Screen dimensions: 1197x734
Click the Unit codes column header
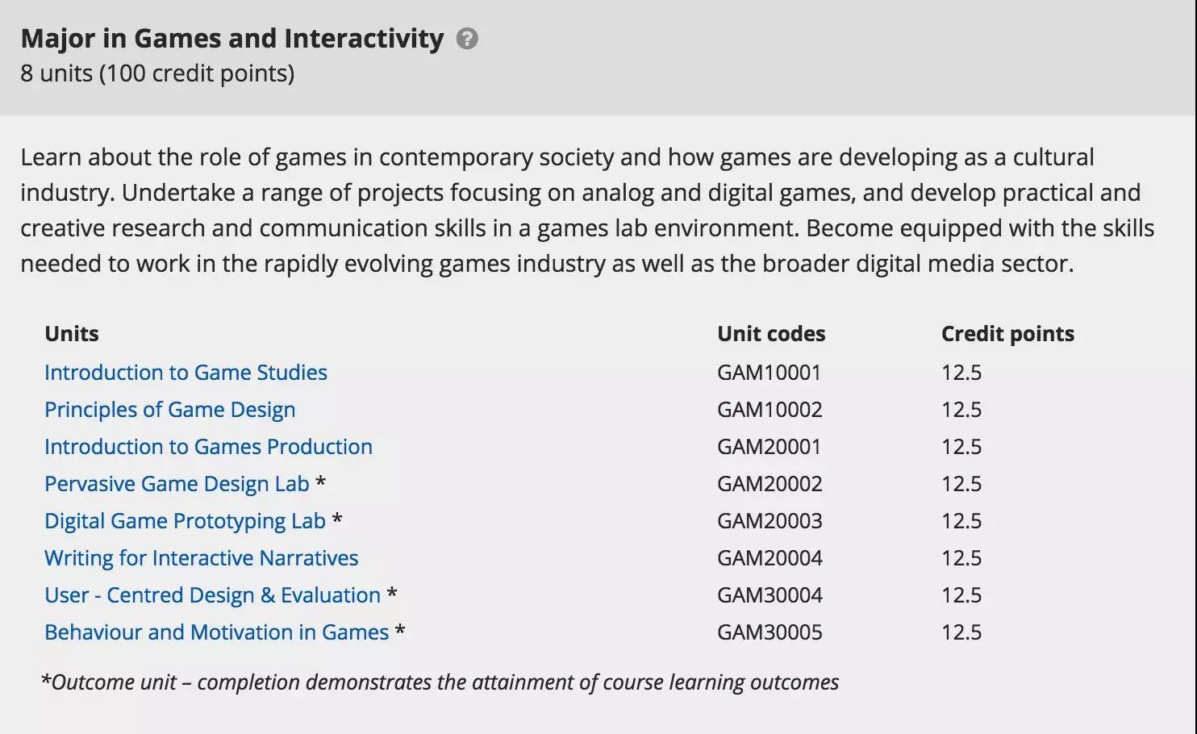click(x=770, y=334)
